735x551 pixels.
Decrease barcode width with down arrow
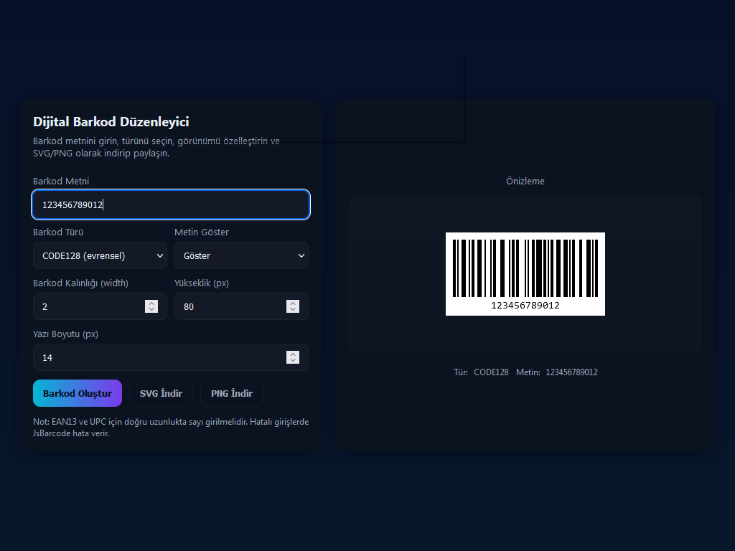pyautogui.click(x=151, y=310)
